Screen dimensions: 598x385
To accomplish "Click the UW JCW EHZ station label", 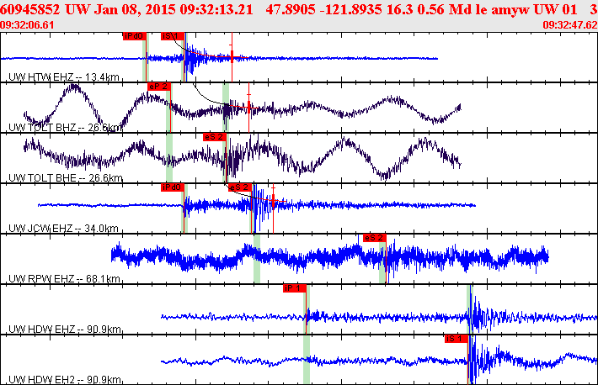I will pyautogui.click(x=64, y=229).
